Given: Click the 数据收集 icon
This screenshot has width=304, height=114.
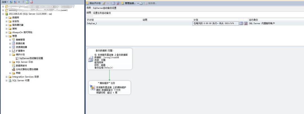Looking at the screenshot, I should 14,43.
